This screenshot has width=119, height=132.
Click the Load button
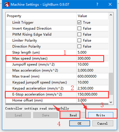(18, 115)
